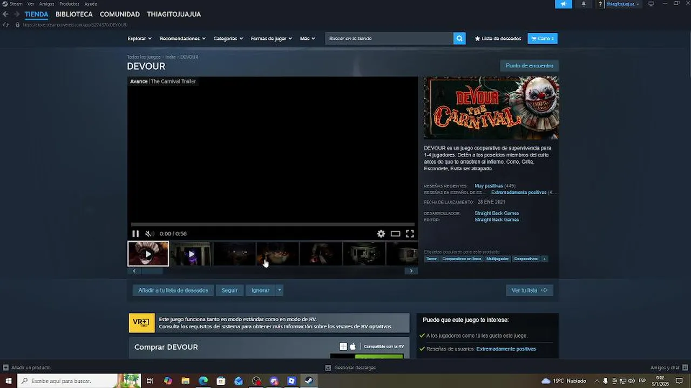Screen dimensions: 691x388
Task: Click the Ignorar button
Action: [260, 290]
